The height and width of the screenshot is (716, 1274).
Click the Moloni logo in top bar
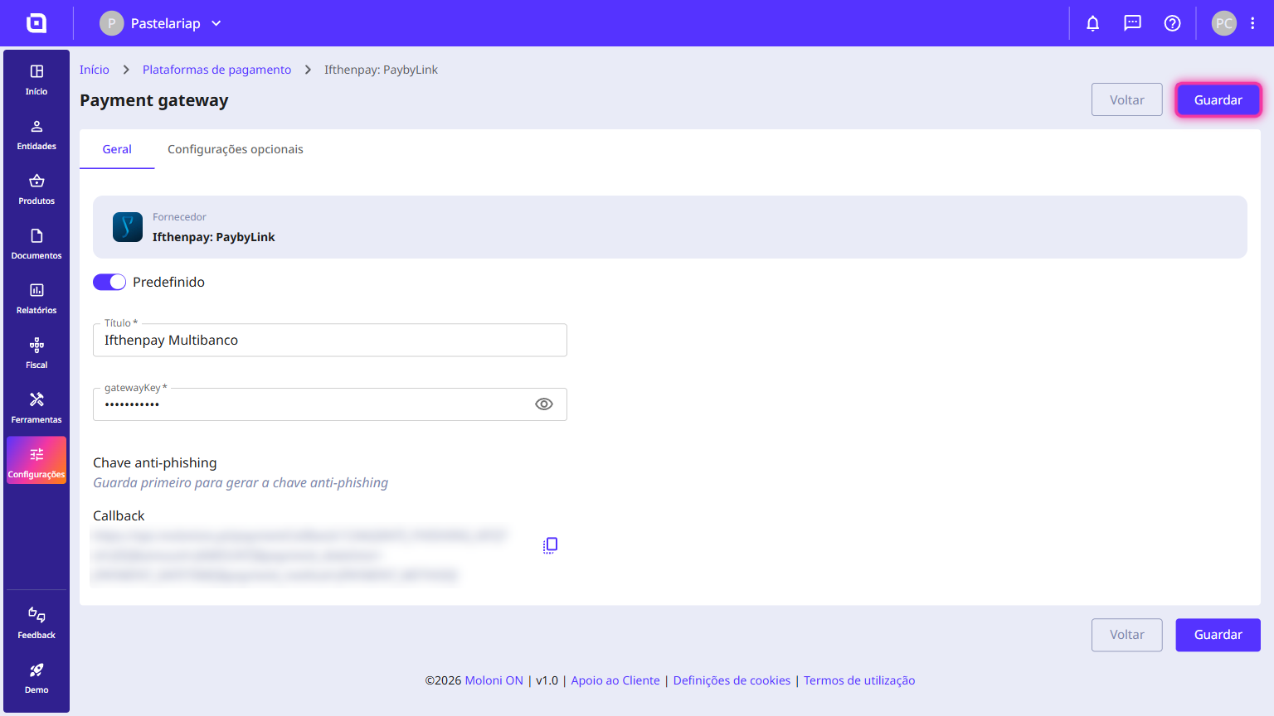(36, 23)
